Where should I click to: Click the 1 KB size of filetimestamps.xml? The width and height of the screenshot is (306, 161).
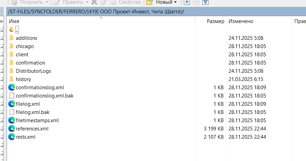(x=219, y=120)
